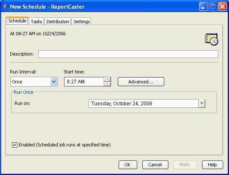
Task: Select the Once run interval combo box
Action: [x=34, y=82]
